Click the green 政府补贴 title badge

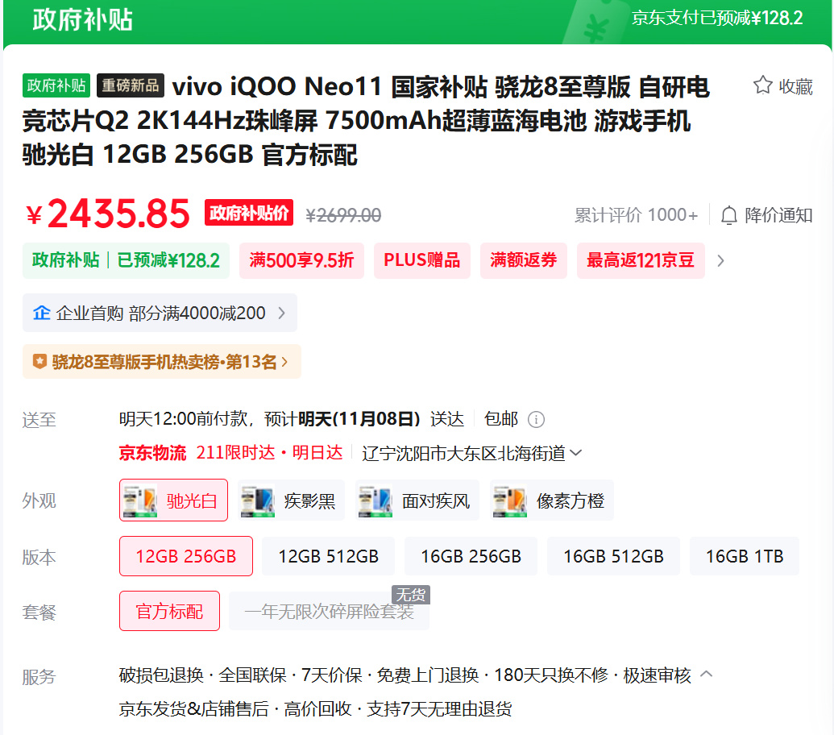[x=56, y=85]
